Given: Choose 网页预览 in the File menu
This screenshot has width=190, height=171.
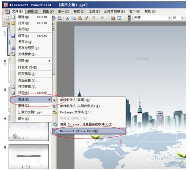Looking at the screenshot, I should [31, 74].
